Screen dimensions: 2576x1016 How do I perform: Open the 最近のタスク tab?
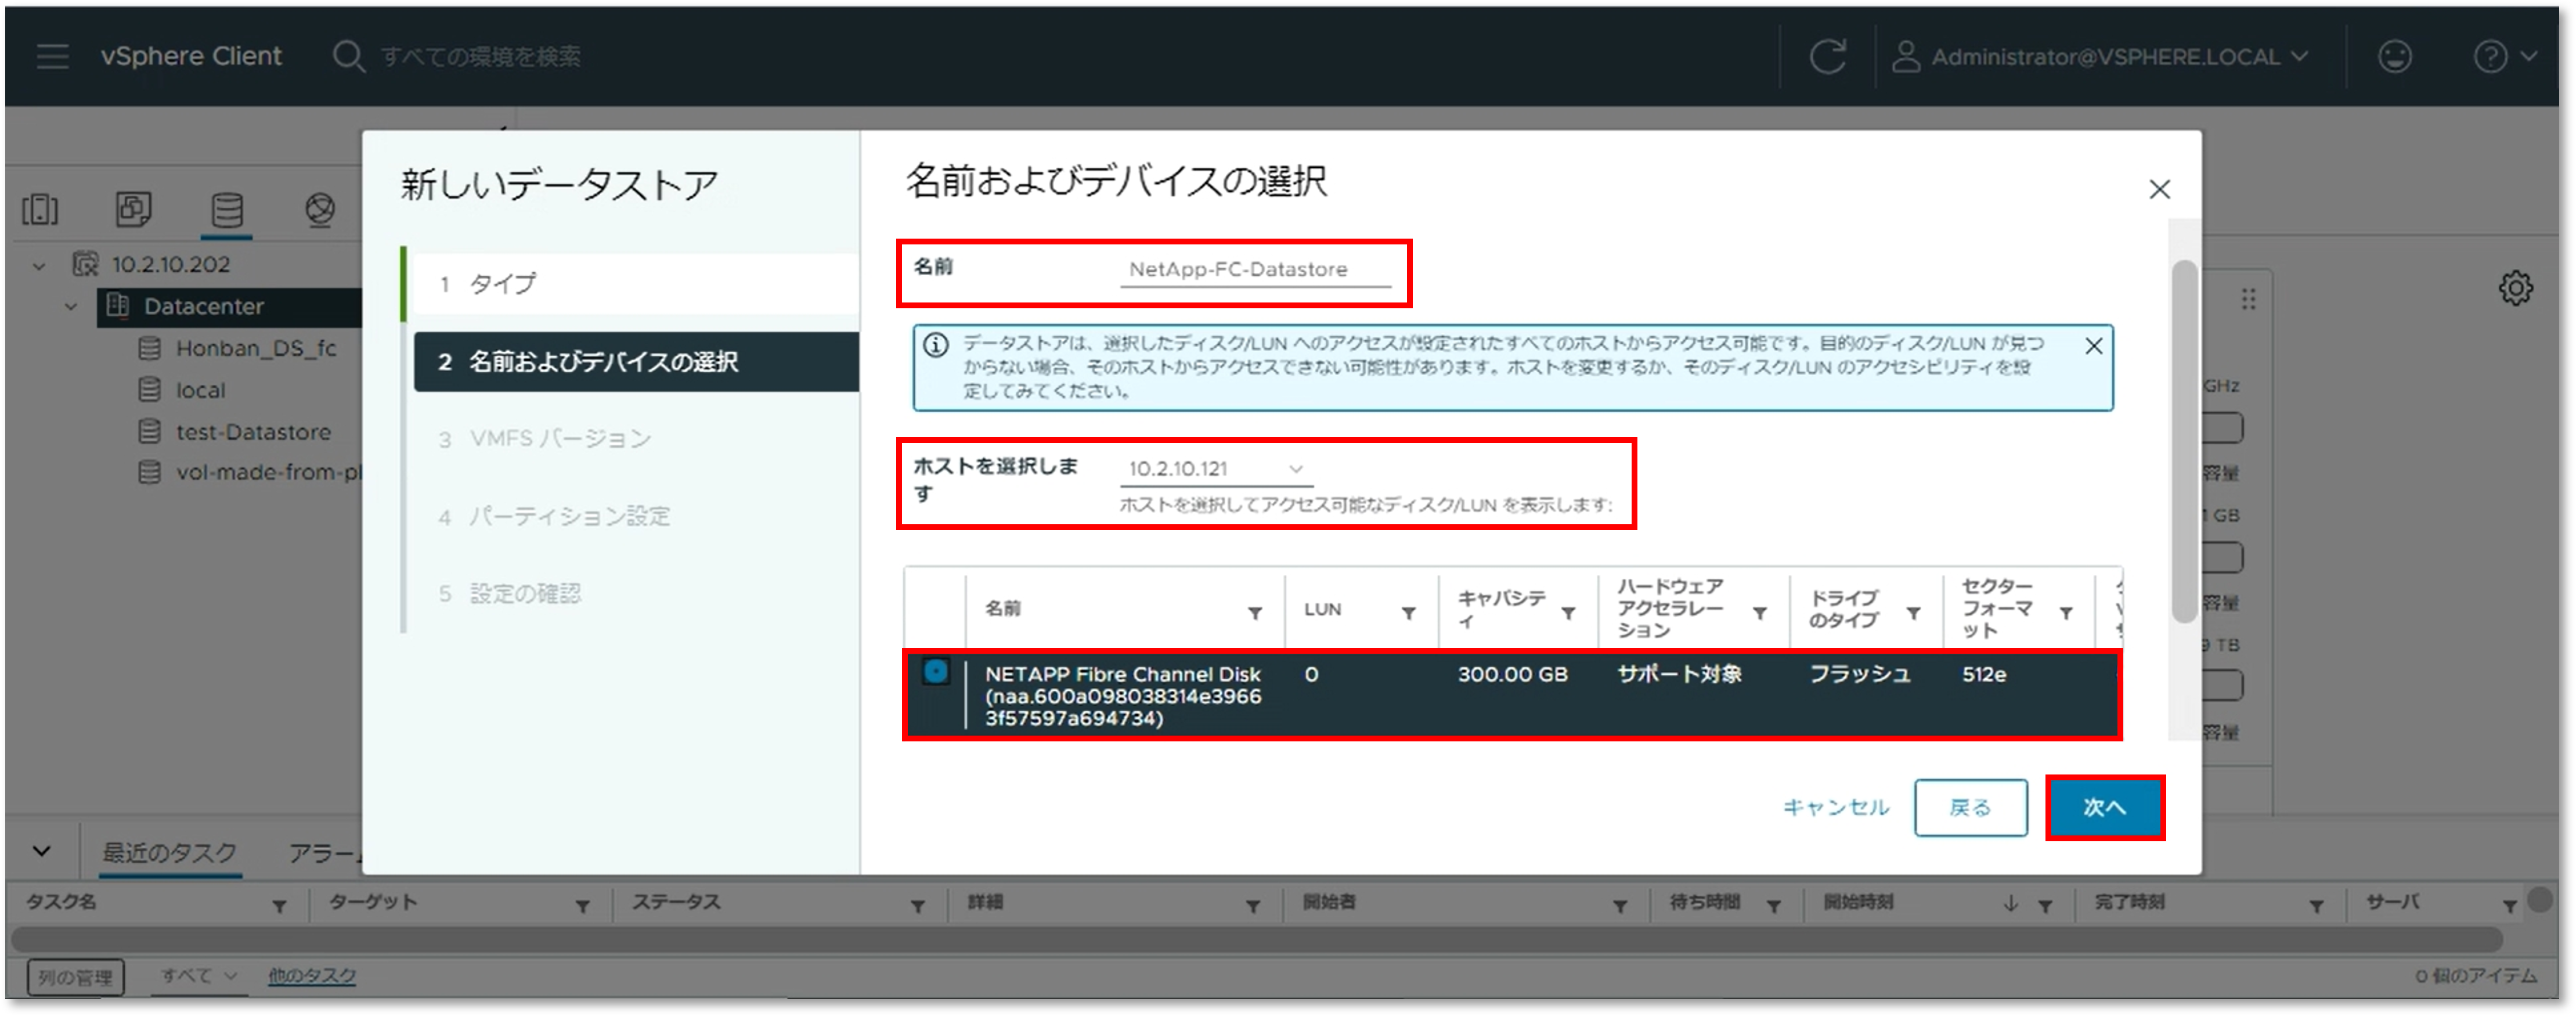coord(169,853)
